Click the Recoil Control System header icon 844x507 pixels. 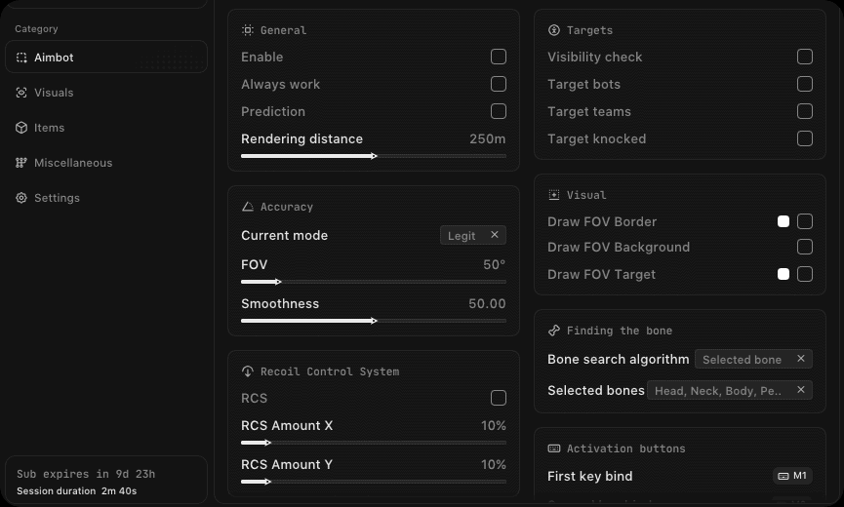[248, 370]
